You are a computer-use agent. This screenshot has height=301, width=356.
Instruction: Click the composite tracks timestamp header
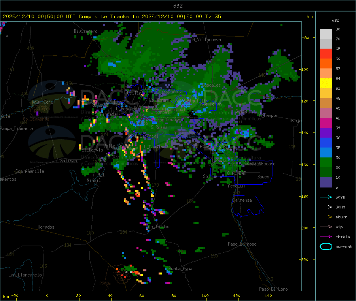pyautogui.click(x=112, y=17)
